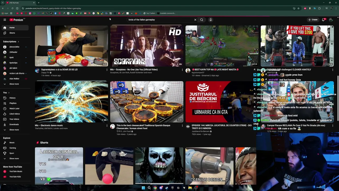Click the Justitiarul De Berceni avatar
The image size is (339, 191).
coord(188,127)
